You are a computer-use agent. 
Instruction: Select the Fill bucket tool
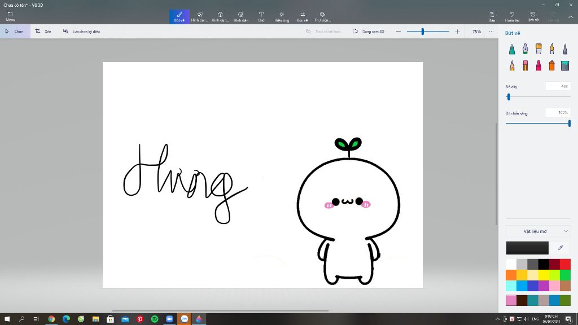pos(565,65)
